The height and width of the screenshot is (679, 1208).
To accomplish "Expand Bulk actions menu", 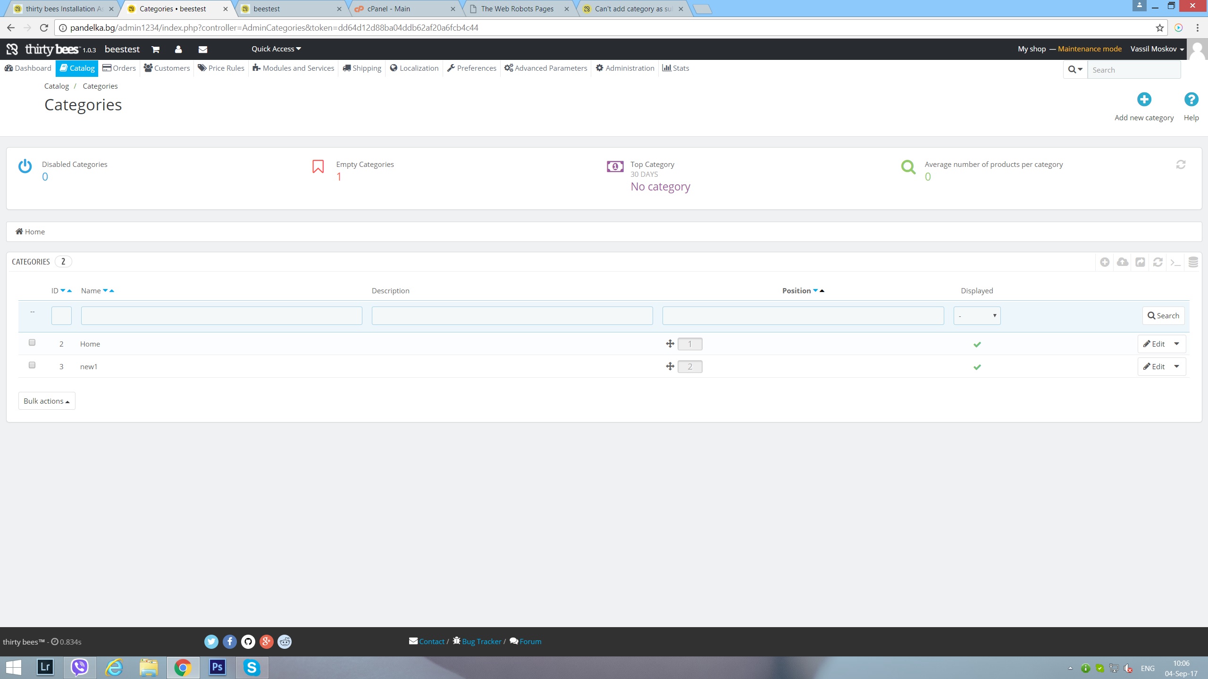I will point(47,401).
